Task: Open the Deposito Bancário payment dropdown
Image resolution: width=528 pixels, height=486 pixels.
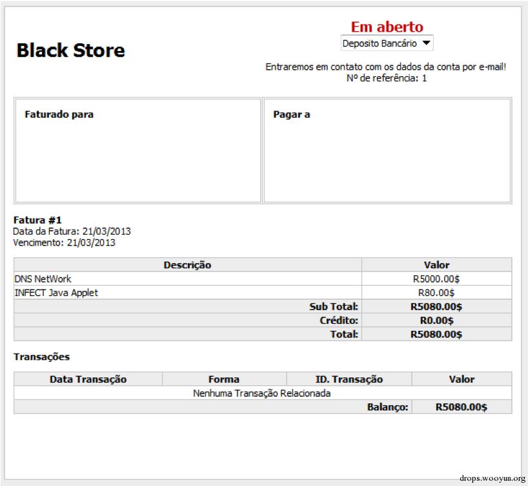Action: coord(387,43)
